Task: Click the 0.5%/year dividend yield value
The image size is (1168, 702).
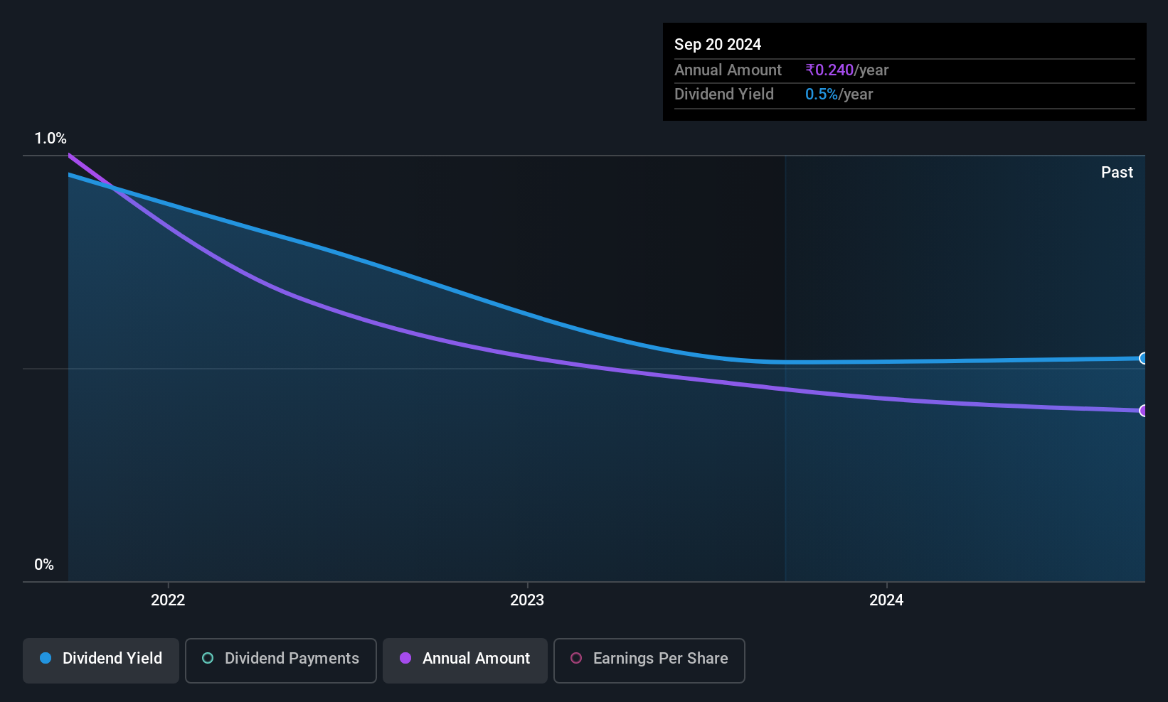Action: 839,94
